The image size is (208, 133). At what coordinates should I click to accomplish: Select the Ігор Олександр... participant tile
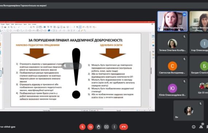199,43
